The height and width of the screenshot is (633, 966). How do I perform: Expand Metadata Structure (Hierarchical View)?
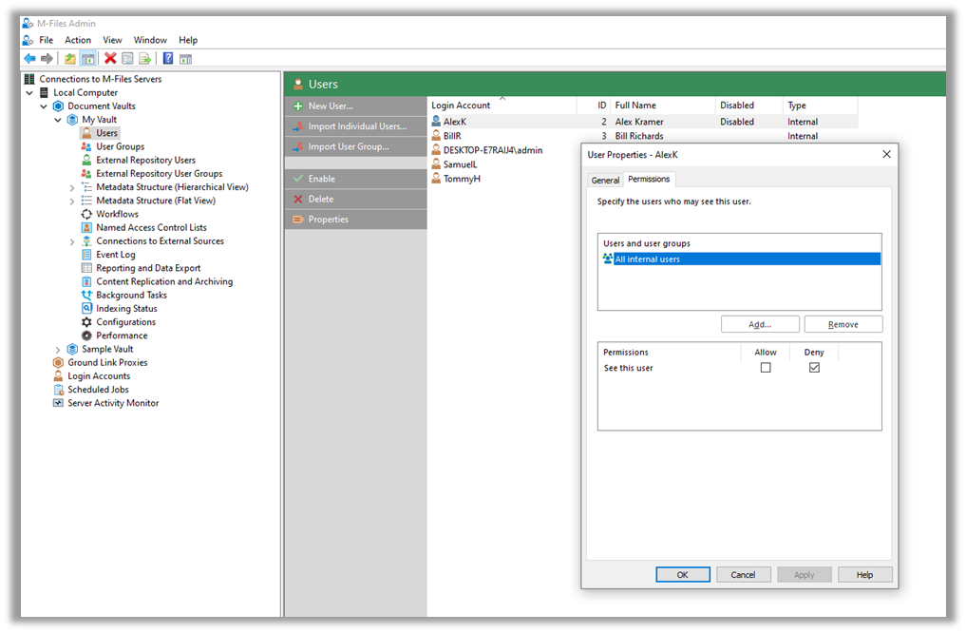tap(72, 187)
